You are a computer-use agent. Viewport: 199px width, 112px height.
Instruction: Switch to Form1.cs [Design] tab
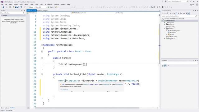[42, 11]
